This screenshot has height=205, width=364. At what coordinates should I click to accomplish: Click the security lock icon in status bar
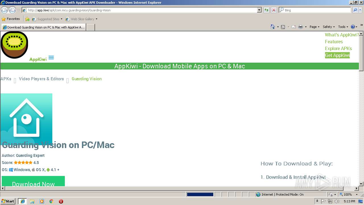pyautogui.click(x=331, y=194)
